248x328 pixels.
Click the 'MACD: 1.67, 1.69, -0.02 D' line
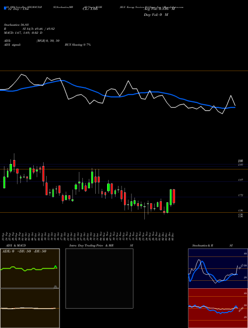point(23,33)
